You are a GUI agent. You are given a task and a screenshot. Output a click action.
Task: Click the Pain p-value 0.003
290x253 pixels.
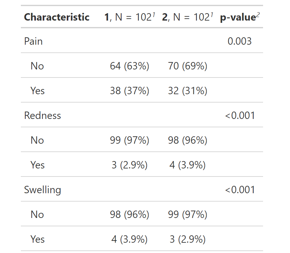coord(240,41)
